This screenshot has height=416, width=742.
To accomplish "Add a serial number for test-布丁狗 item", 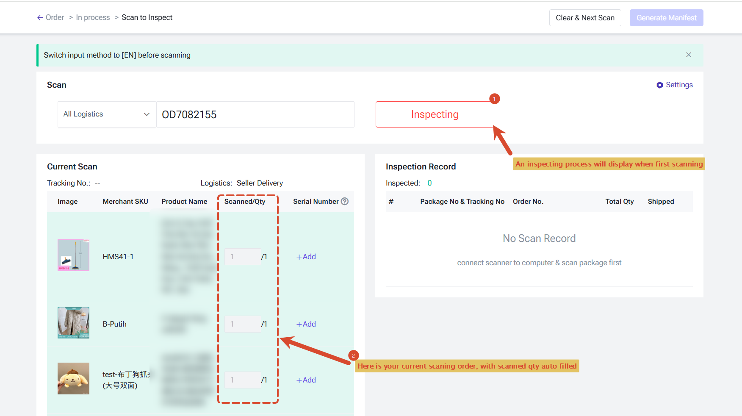I will pyautogui.click(x=306, y=380).
